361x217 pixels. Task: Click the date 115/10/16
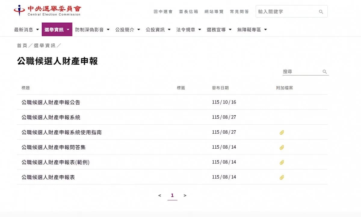click(x=224, y=102)
